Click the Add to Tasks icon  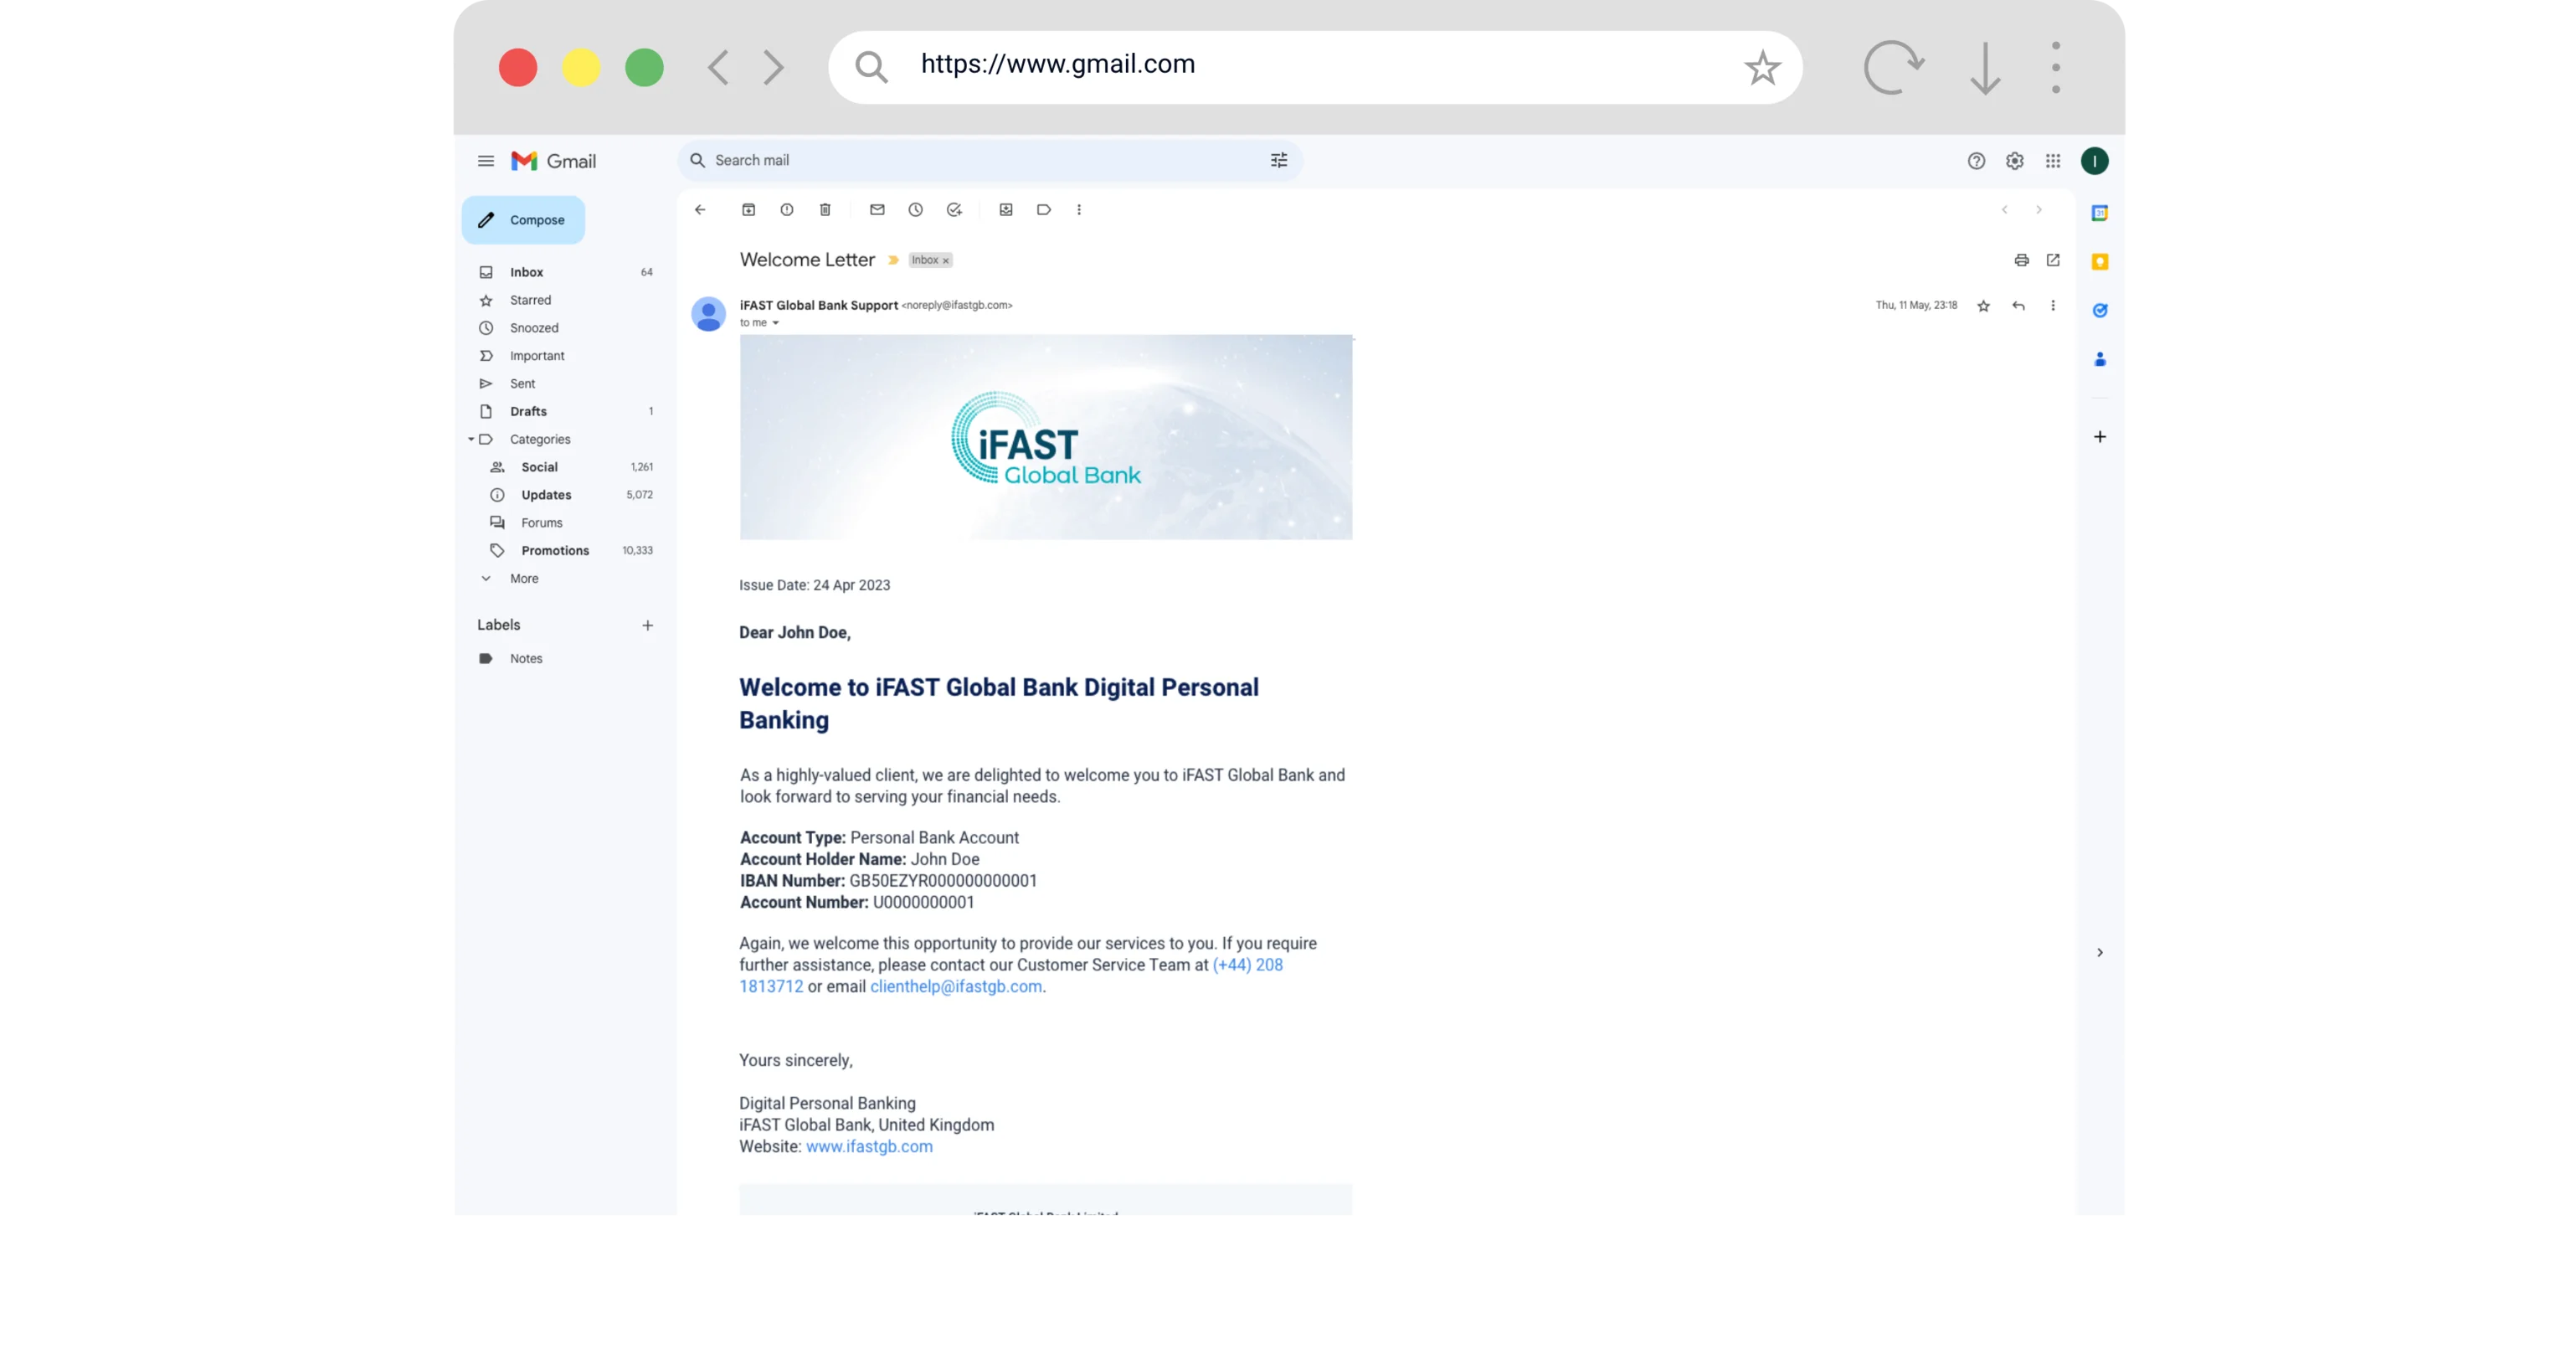click(x=954, y=210)
